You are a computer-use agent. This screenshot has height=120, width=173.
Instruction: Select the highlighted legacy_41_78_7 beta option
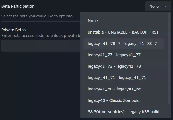click(122, 44)
